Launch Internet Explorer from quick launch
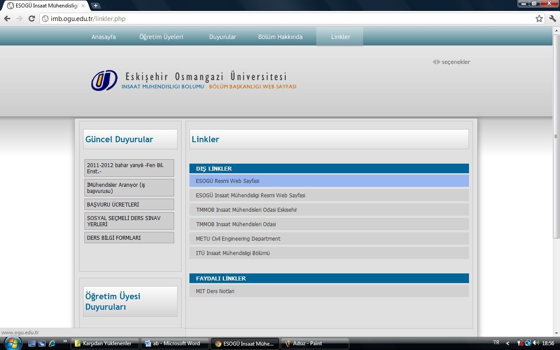The image size is (560, 350). [x=52, y=343]
